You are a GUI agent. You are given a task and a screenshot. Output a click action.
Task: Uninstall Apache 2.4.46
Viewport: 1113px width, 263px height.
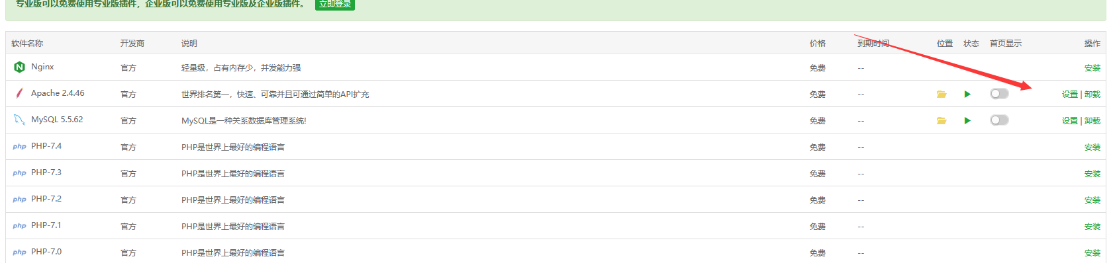pyautogui.click(x=1092, y=94)
